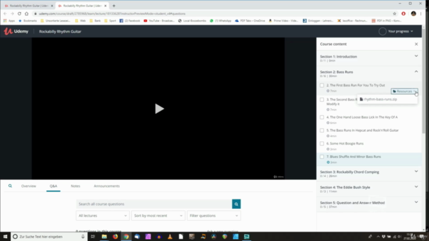Open the Sport bookmarks folder
The image size is (429, 241).
click(110, 21)
